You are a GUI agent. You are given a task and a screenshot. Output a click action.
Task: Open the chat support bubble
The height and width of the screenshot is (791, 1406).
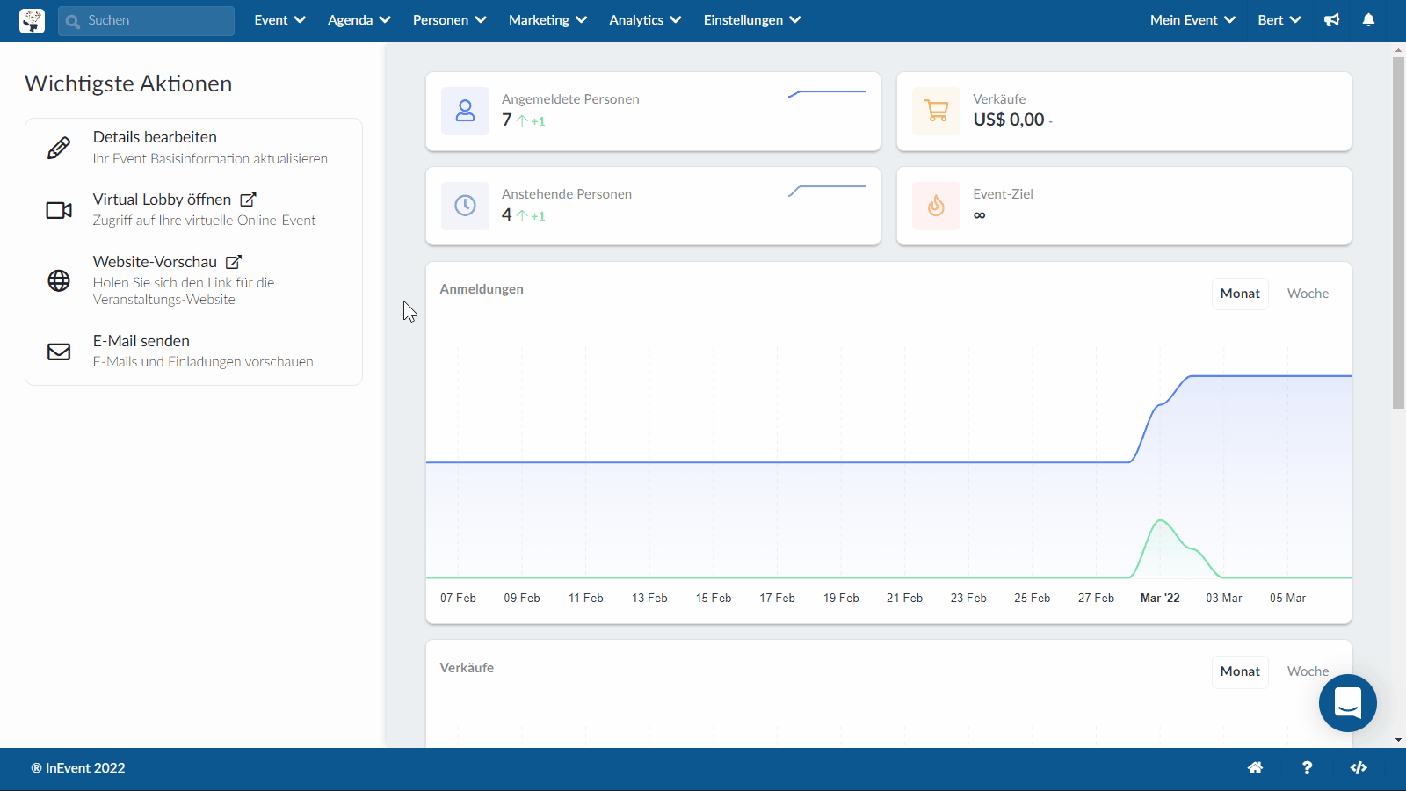[1347, 703]
